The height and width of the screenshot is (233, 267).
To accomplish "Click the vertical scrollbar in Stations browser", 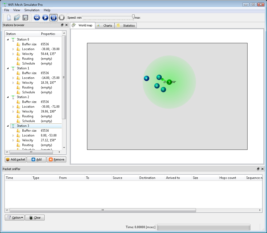I will pos(64,77).
